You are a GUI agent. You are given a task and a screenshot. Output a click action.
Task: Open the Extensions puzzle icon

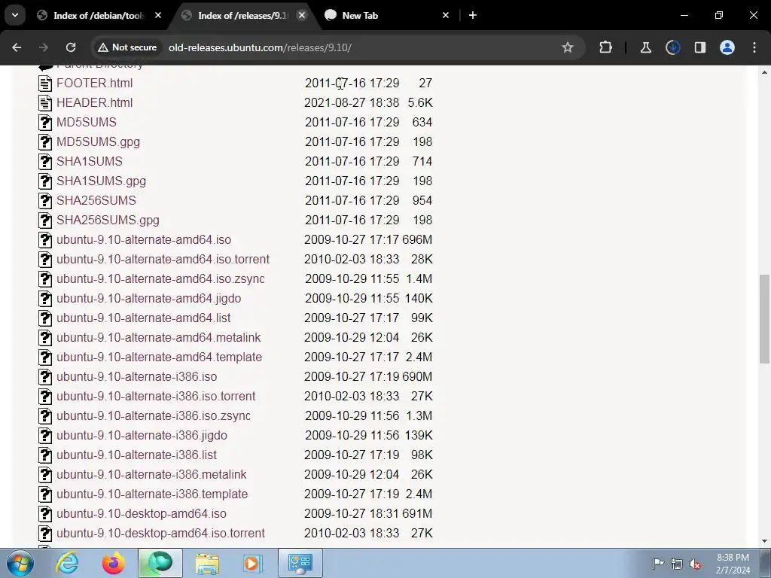click(606, 47)
